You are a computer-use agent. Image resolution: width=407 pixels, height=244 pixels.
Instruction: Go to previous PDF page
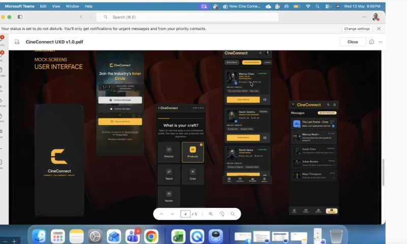(161, 214)
